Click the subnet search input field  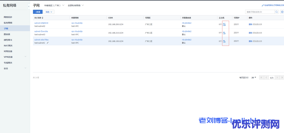[x=260, y=12]
